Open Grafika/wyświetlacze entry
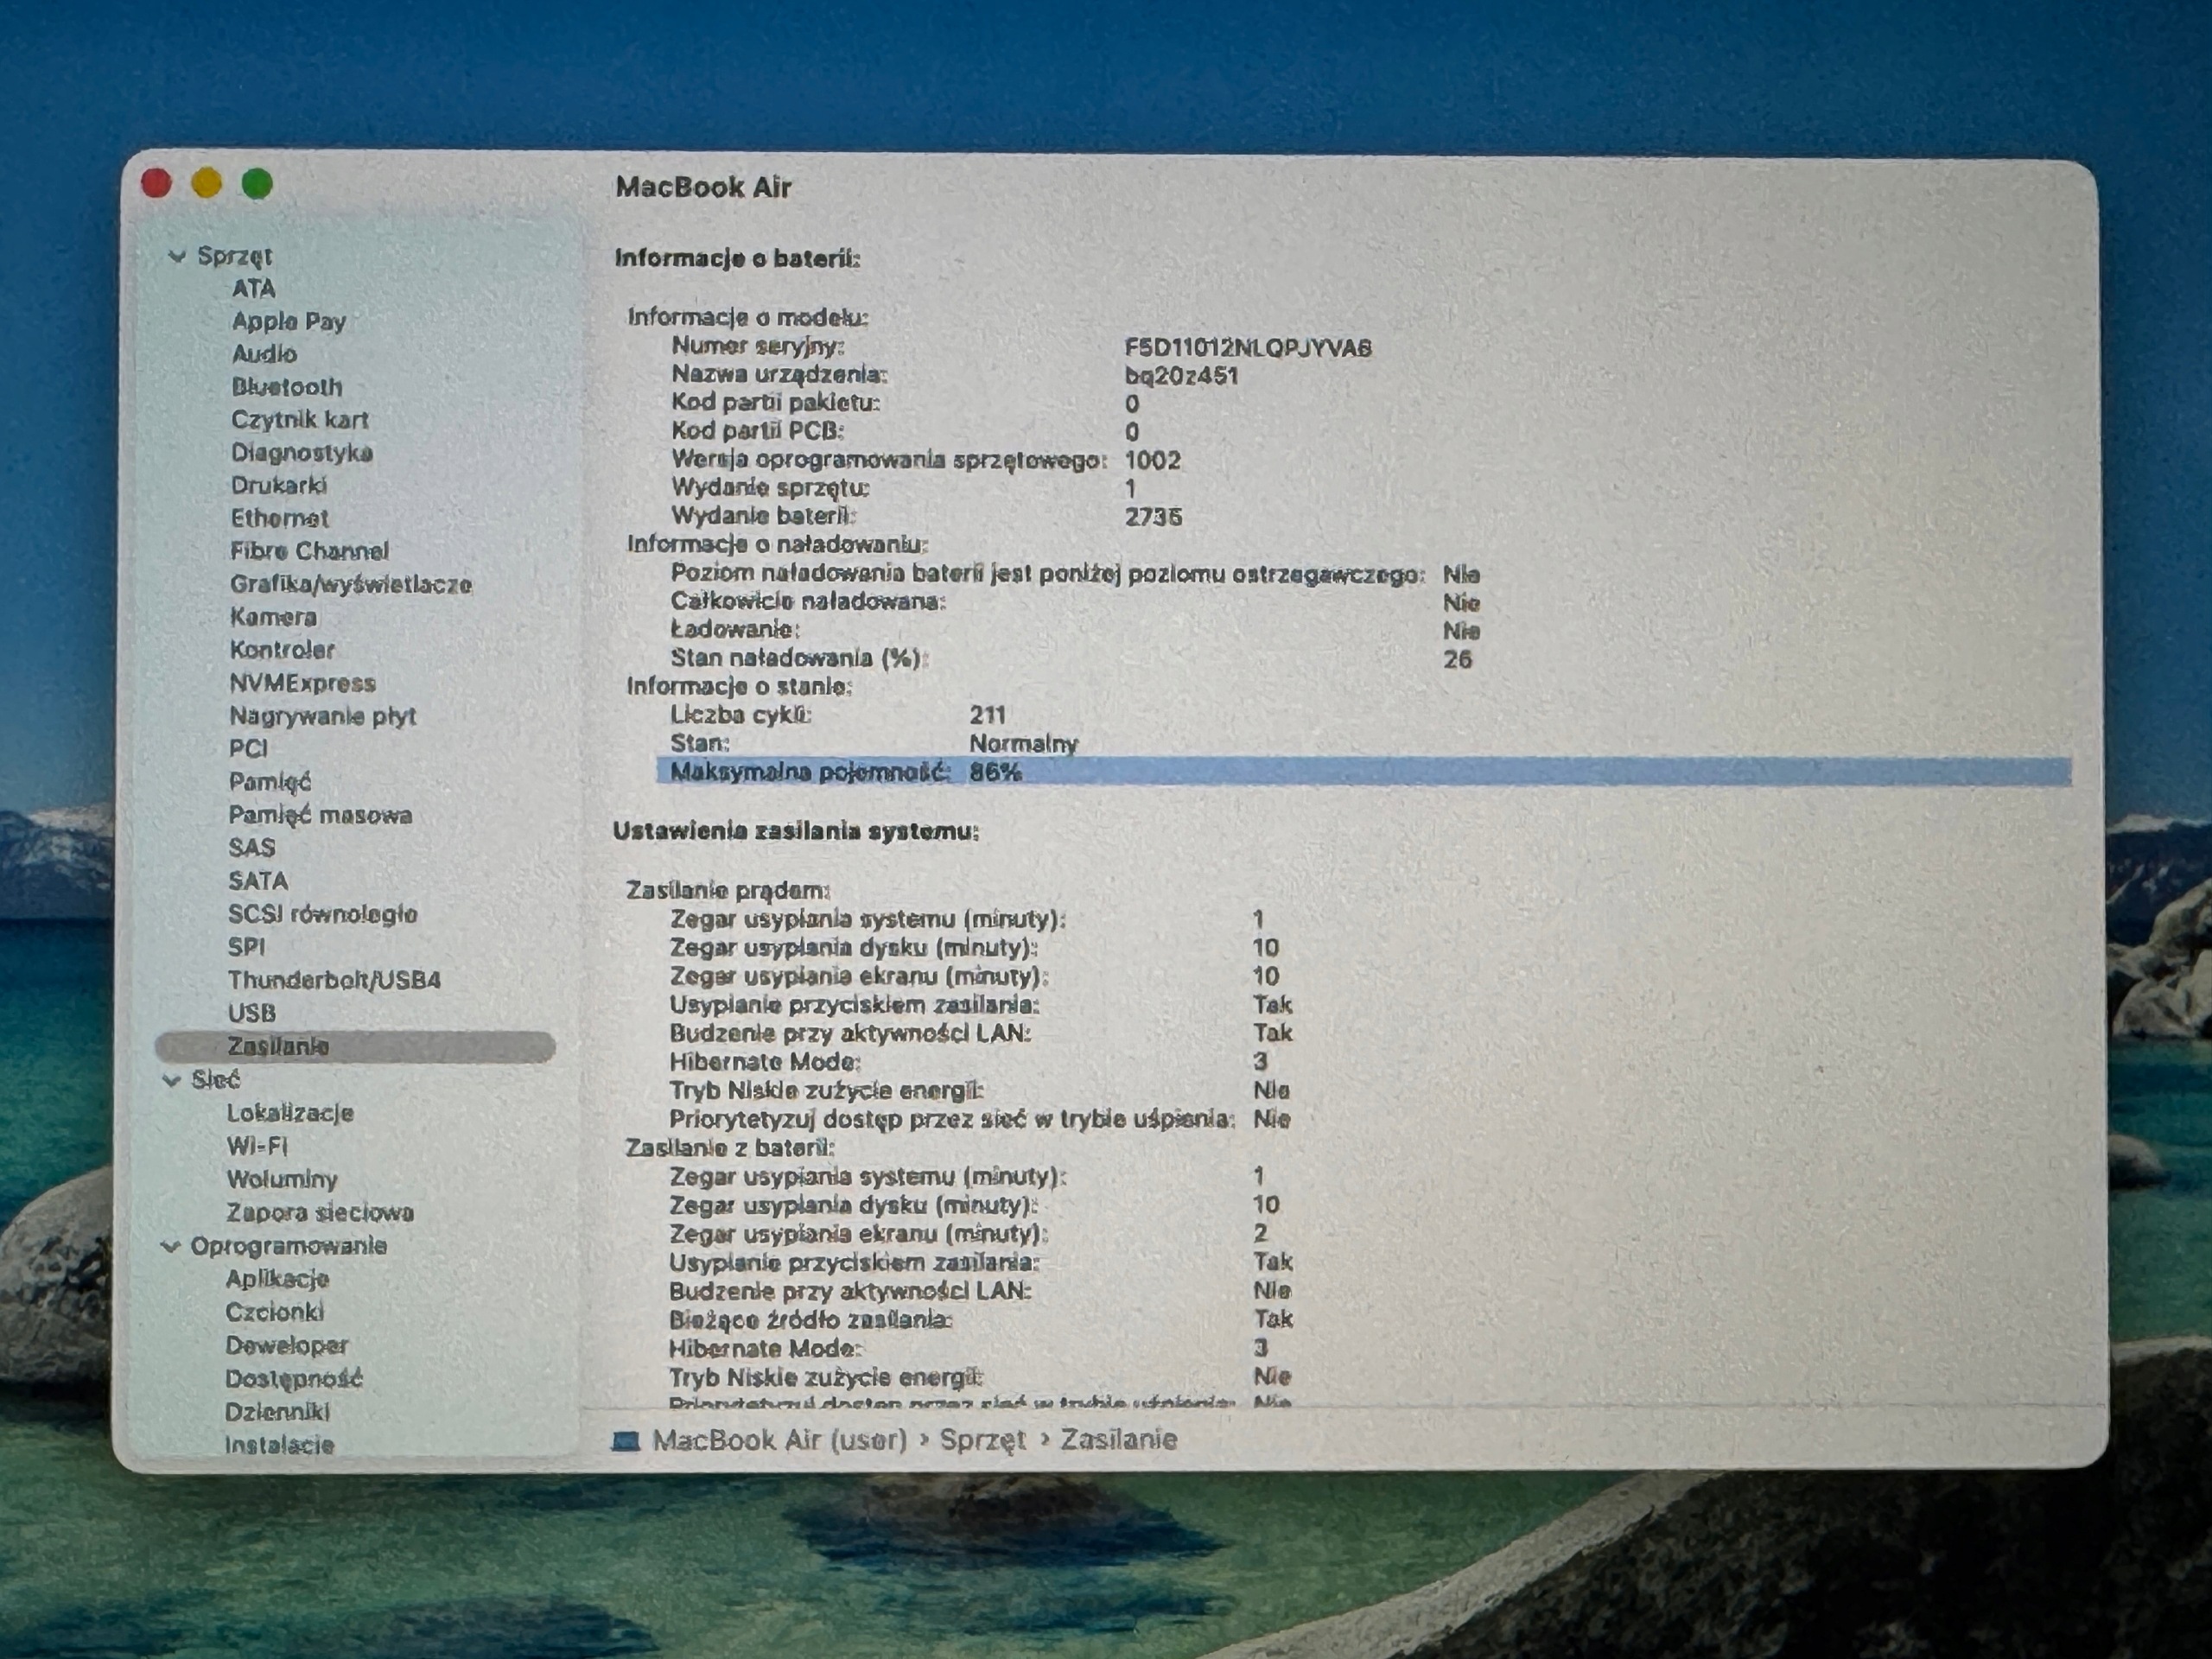The image size is (2212, 1659). [350, 584]
